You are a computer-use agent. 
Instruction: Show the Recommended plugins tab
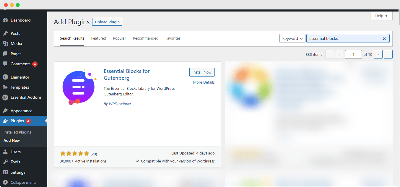[146, 38]
